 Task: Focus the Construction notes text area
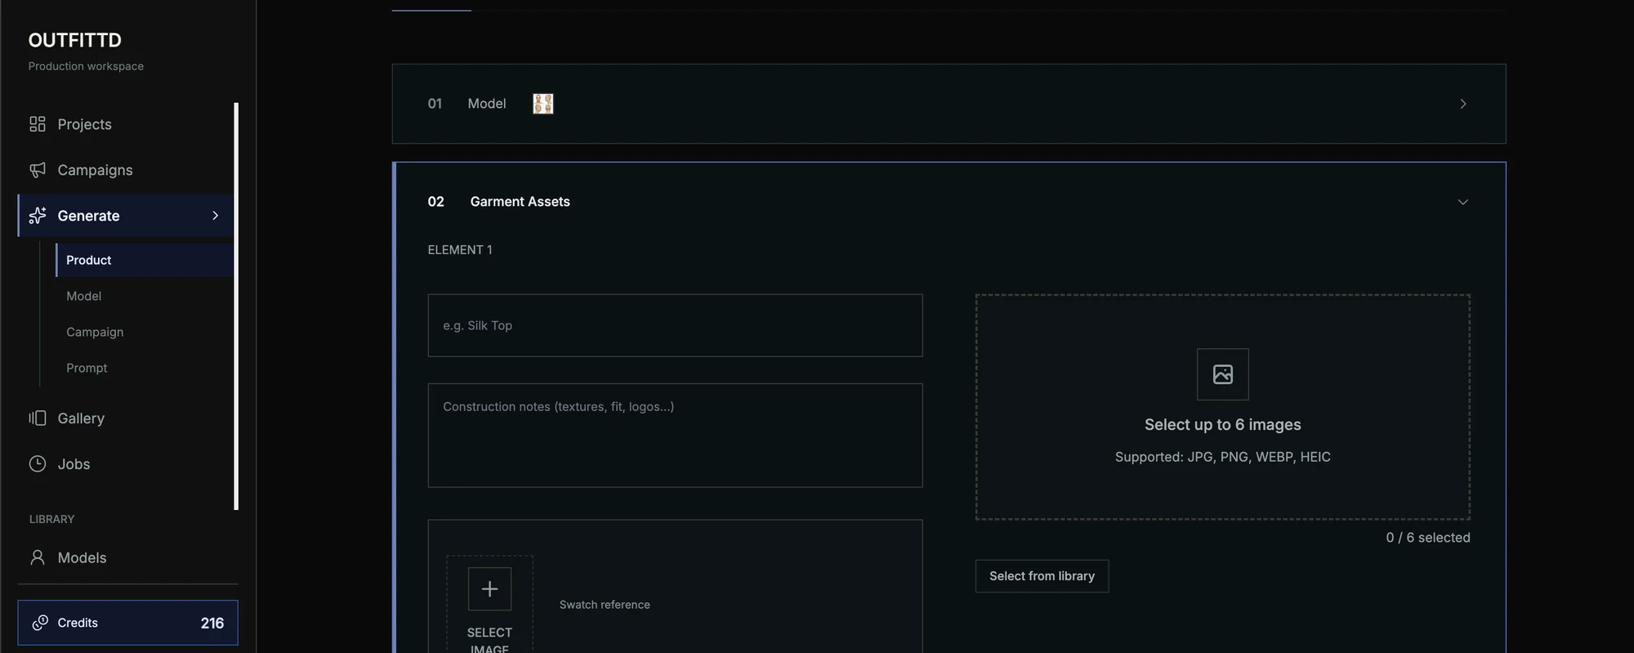point(675,436)
